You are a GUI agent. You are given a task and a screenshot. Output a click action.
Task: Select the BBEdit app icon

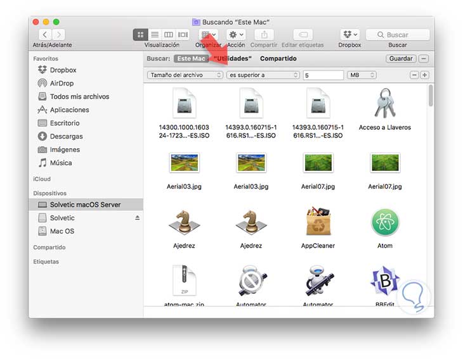pyautogui.click(x=385, y=280)
